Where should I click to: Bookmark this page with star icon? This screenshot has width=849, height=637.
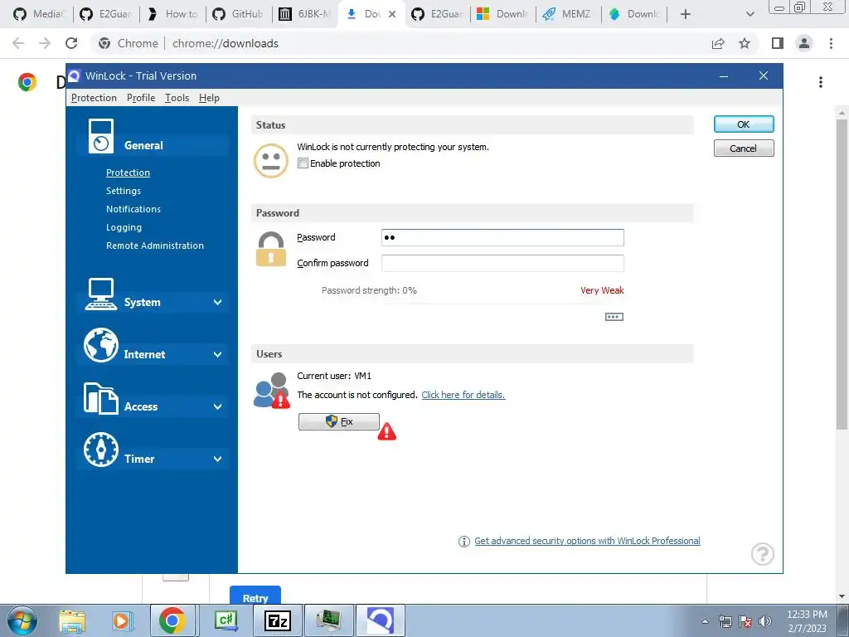pyautogui.click(x=745, y=43)
